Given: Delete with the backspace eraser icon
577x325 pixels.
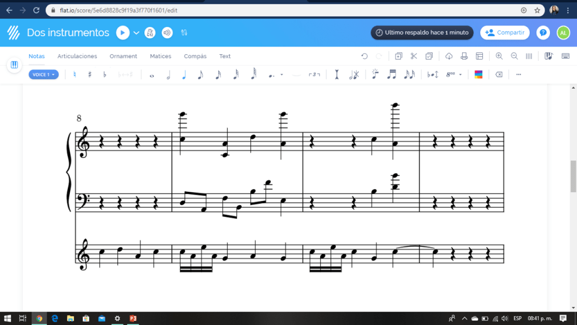Looking at the screenshot, I should coord(499,74).
